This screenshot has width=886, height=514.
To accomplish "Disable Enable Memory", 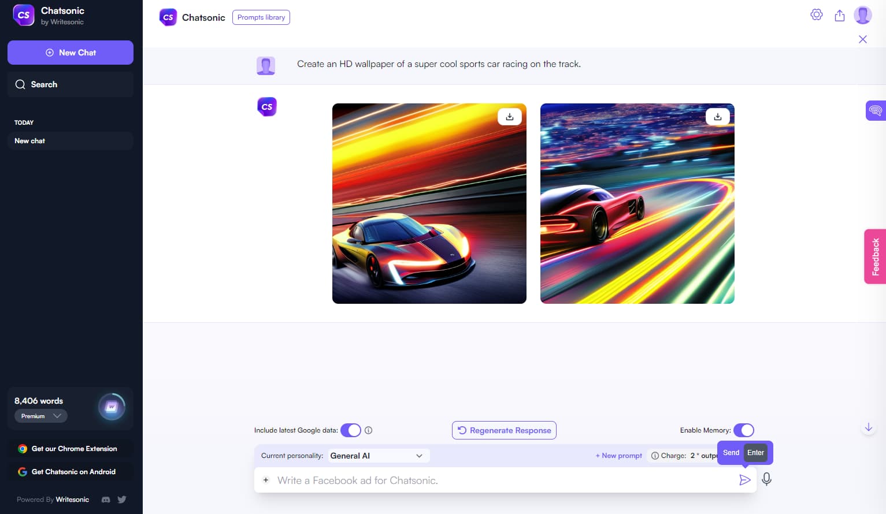I will pyautogui.click(x=744, y=430).
